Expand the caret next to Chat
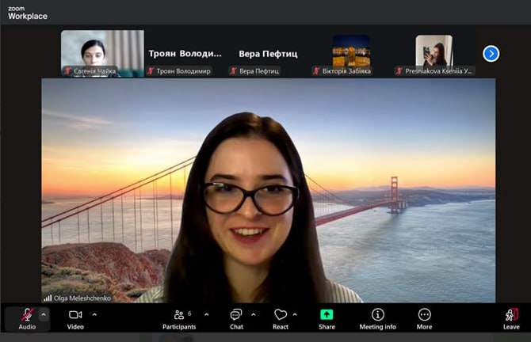531x342 pixels. [254, 314]
